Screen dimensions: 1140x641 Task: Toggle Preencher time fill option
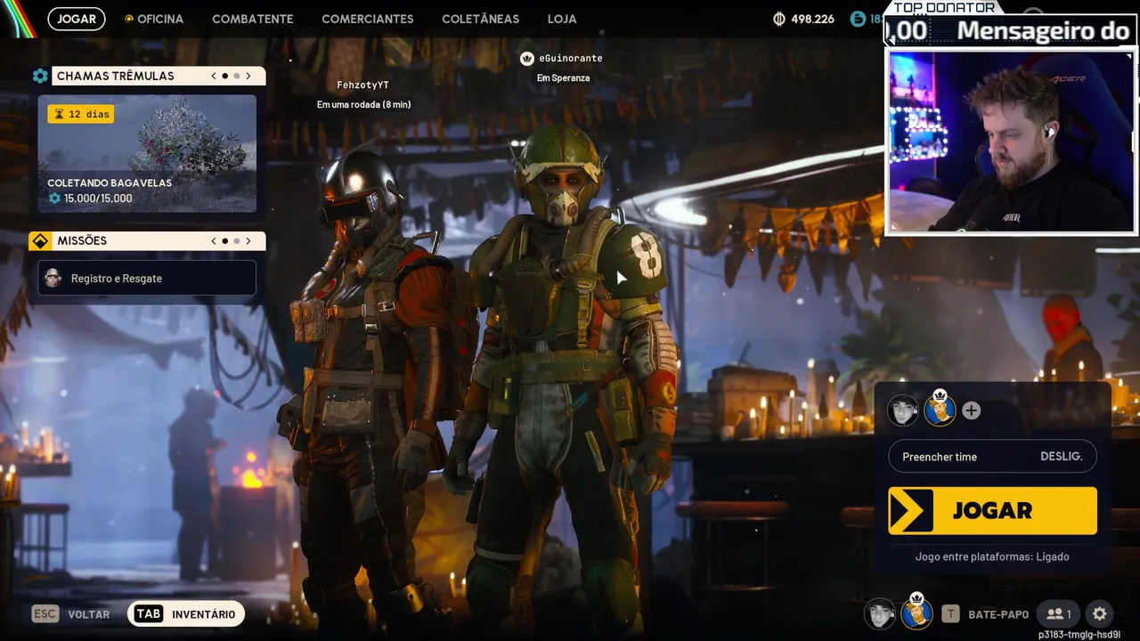[992, 456]
